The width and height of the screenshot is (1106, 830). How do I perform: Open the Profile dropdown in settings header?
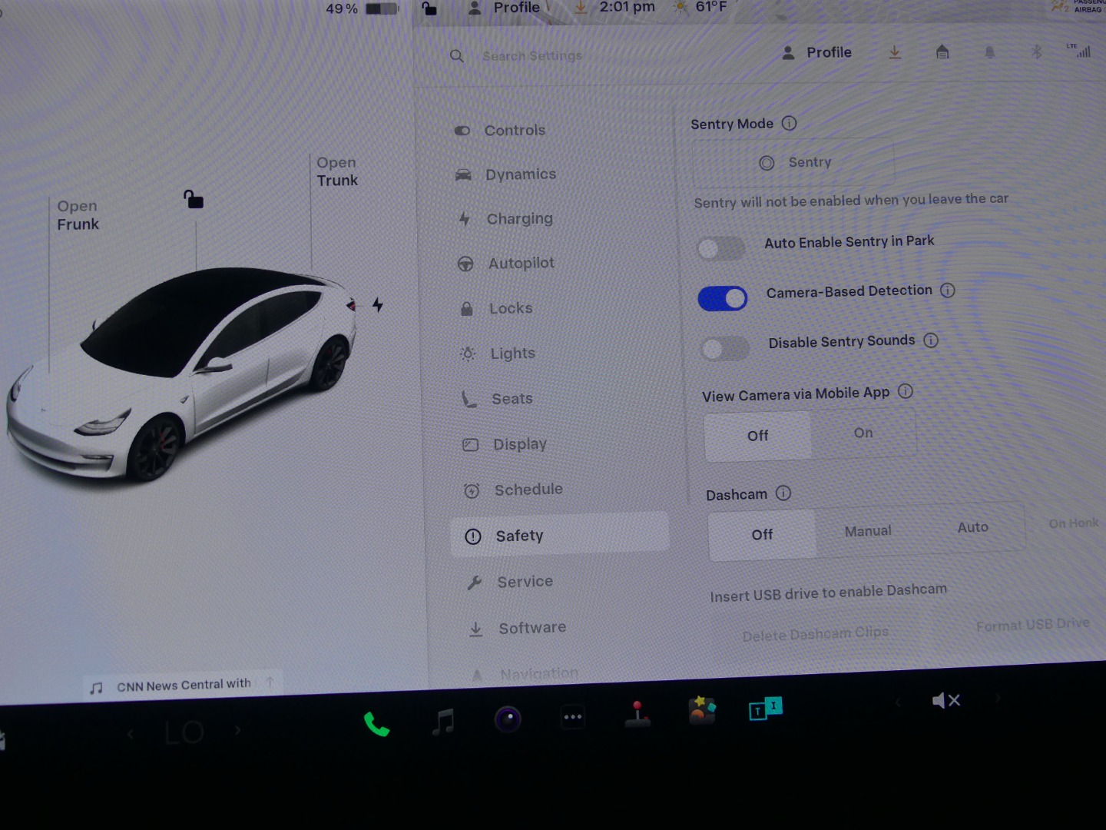pos(817,52)
